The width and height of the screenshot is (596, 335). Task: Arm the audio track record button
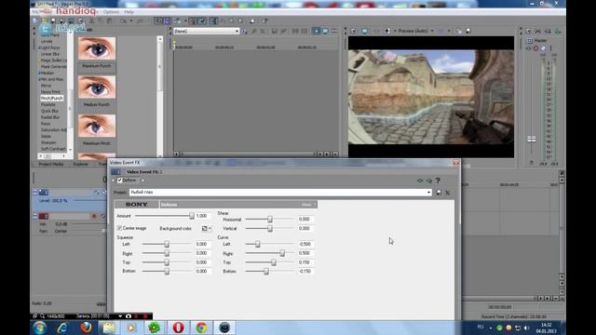coord(94,216)
